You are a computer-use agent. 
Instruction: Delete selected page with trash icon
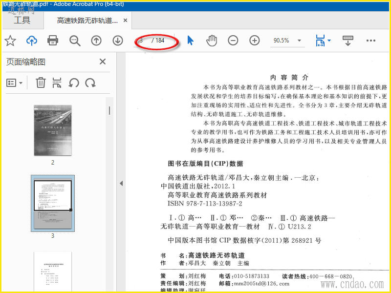tap(41, 83)
